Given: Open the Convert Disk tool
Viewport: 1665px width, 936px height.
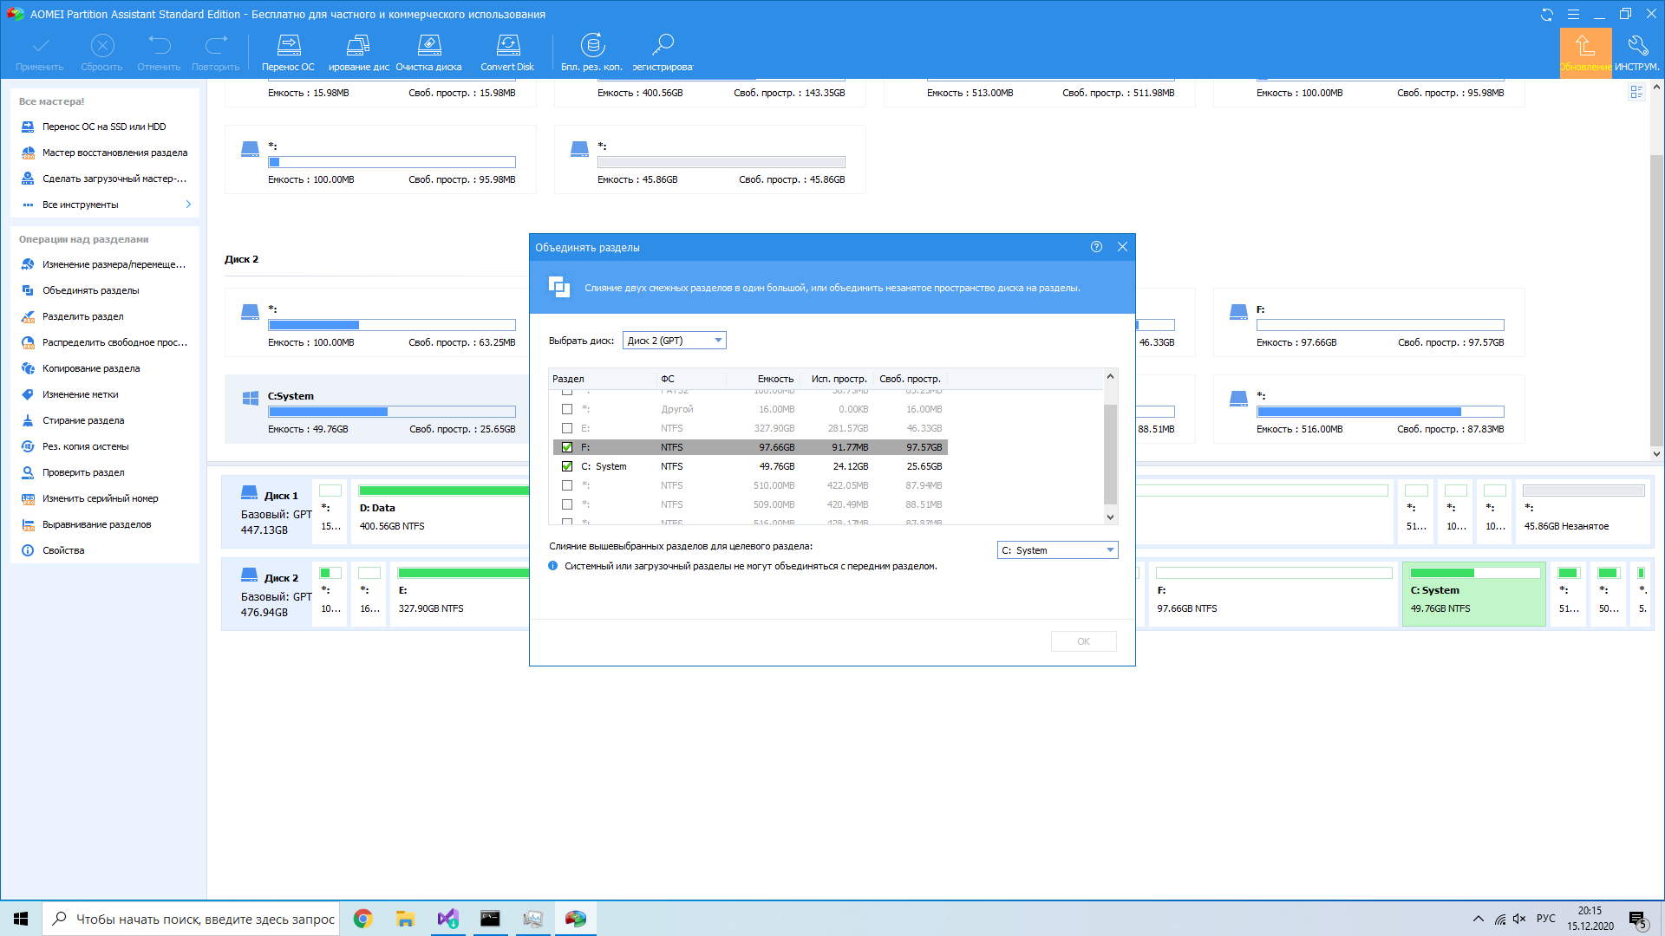Looking at the screenshot, I should (x=507, y=52).
